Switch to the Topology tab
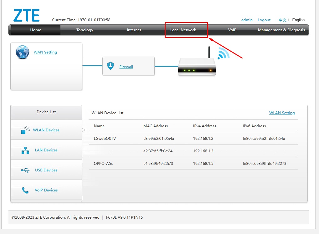Screen dimensions: 319x234 click(x=85, y=30)
